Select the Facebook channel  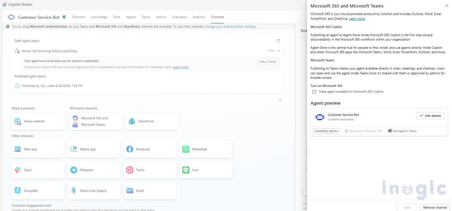(150, 149)
